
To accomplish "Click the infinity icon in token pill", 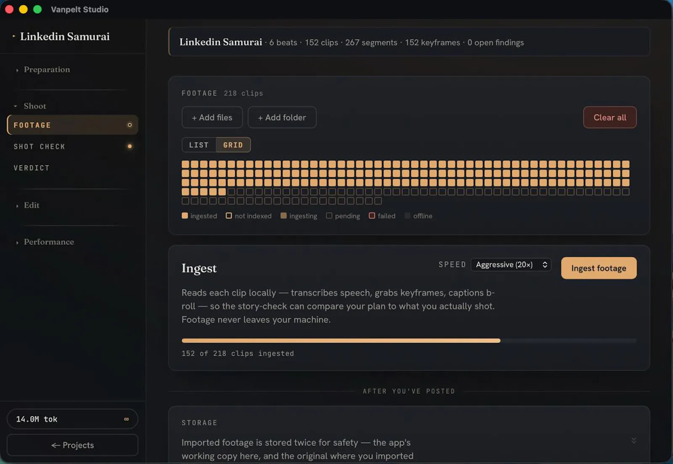I will 126,419.
